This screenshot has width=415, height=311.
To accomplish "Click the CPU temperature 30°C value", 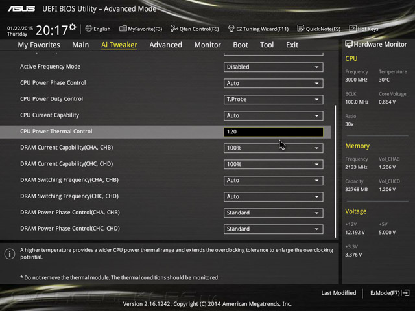I will click(x=384, y=80).
